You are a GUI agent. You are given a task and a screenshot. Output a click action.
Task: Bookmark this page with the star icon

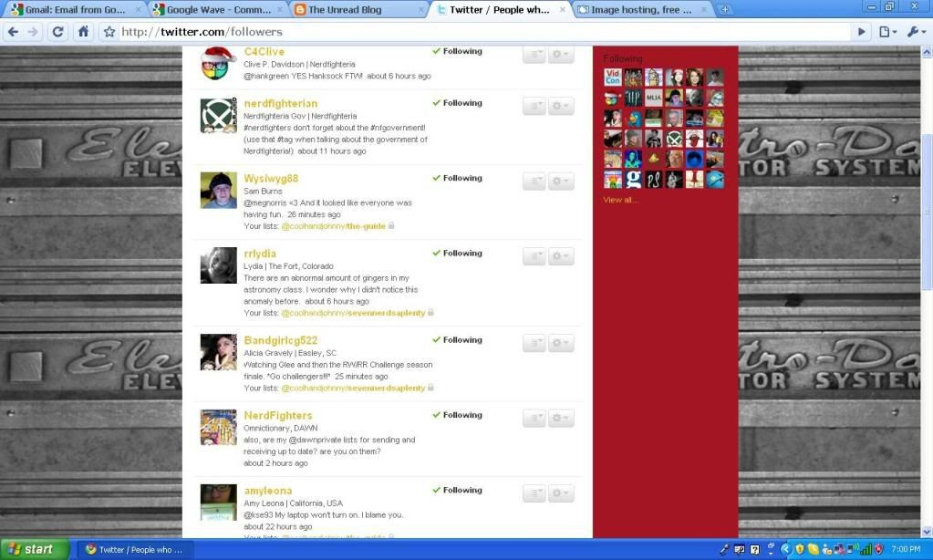tap(109, 32)
